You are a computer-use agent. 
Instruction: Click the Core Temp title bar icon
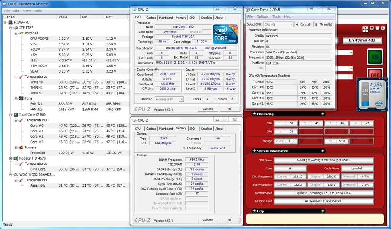pos(247,10)
